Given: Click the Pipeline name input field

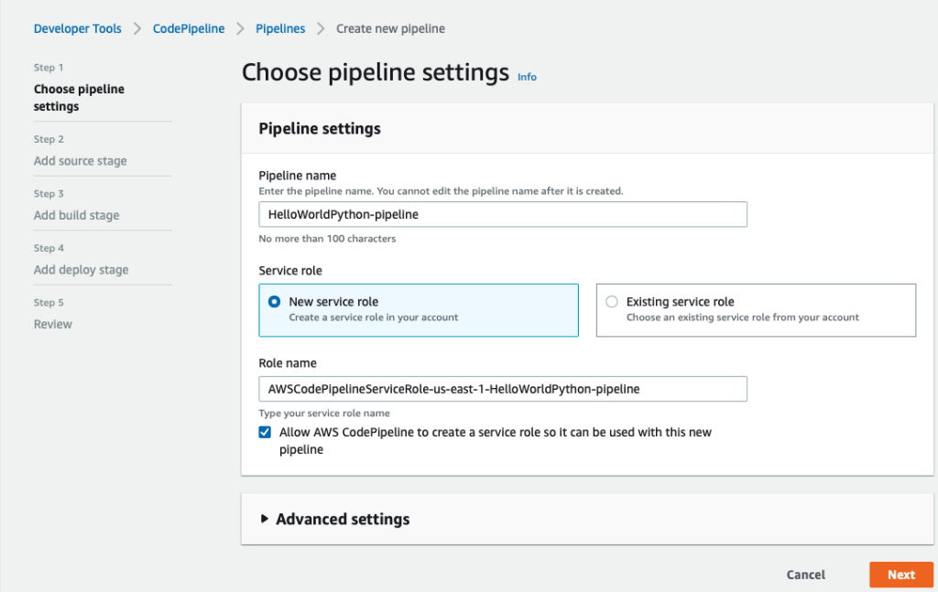Looking at the screenshot, I should (503, 214).
